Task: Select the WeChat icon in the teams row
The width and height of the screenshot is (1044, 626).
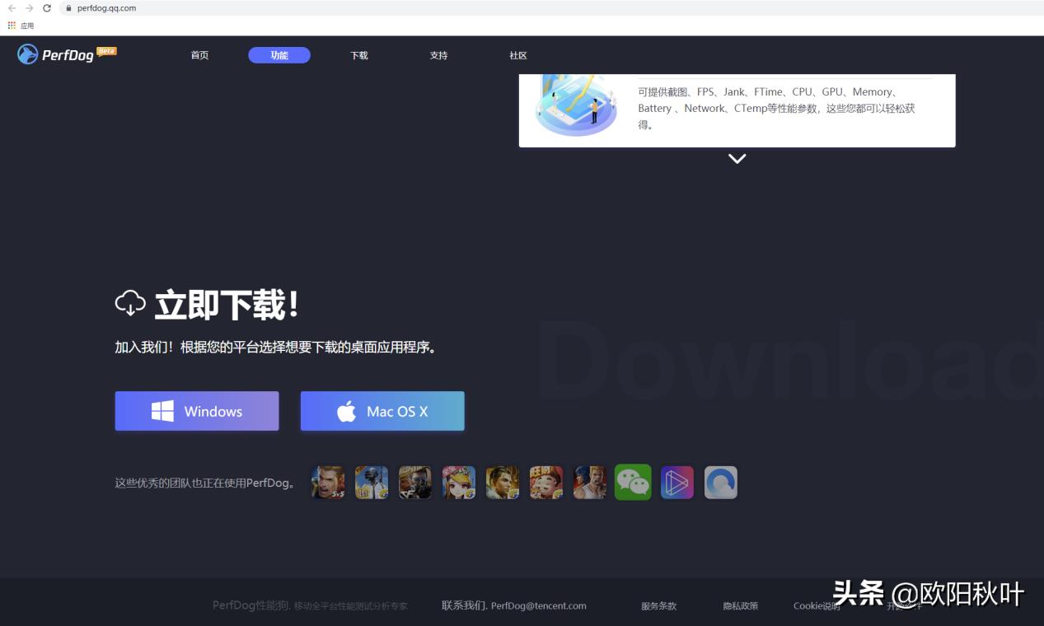Action: click(x=633, y=482)
